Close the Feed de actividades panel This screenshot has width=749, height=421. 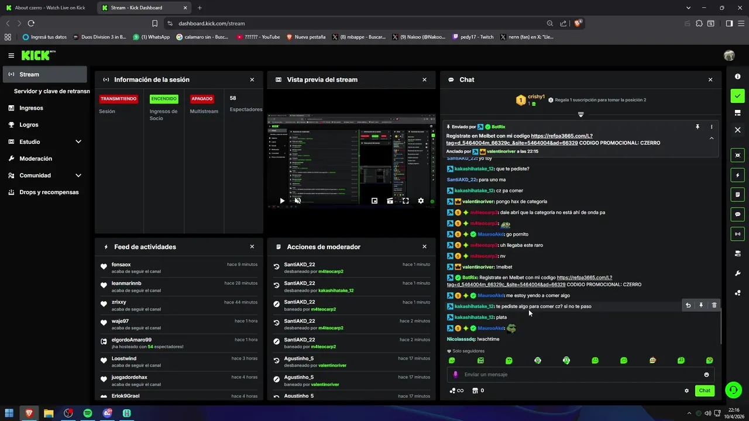click(252, 247)
